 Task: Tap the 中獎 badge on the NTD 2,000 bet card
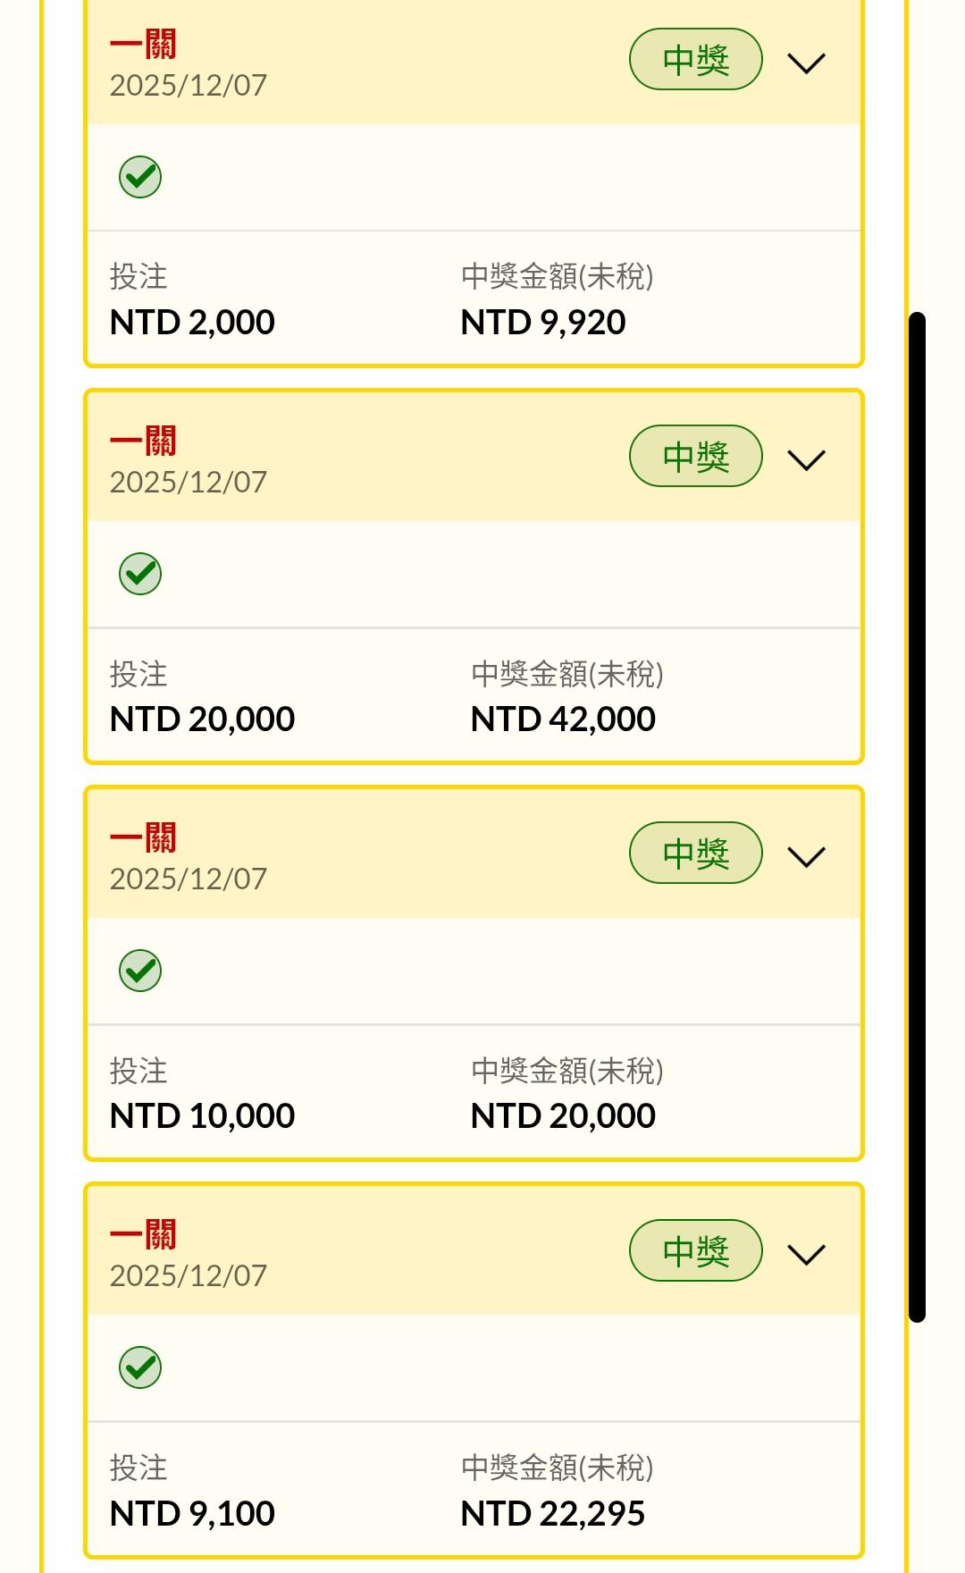point(695,60)
